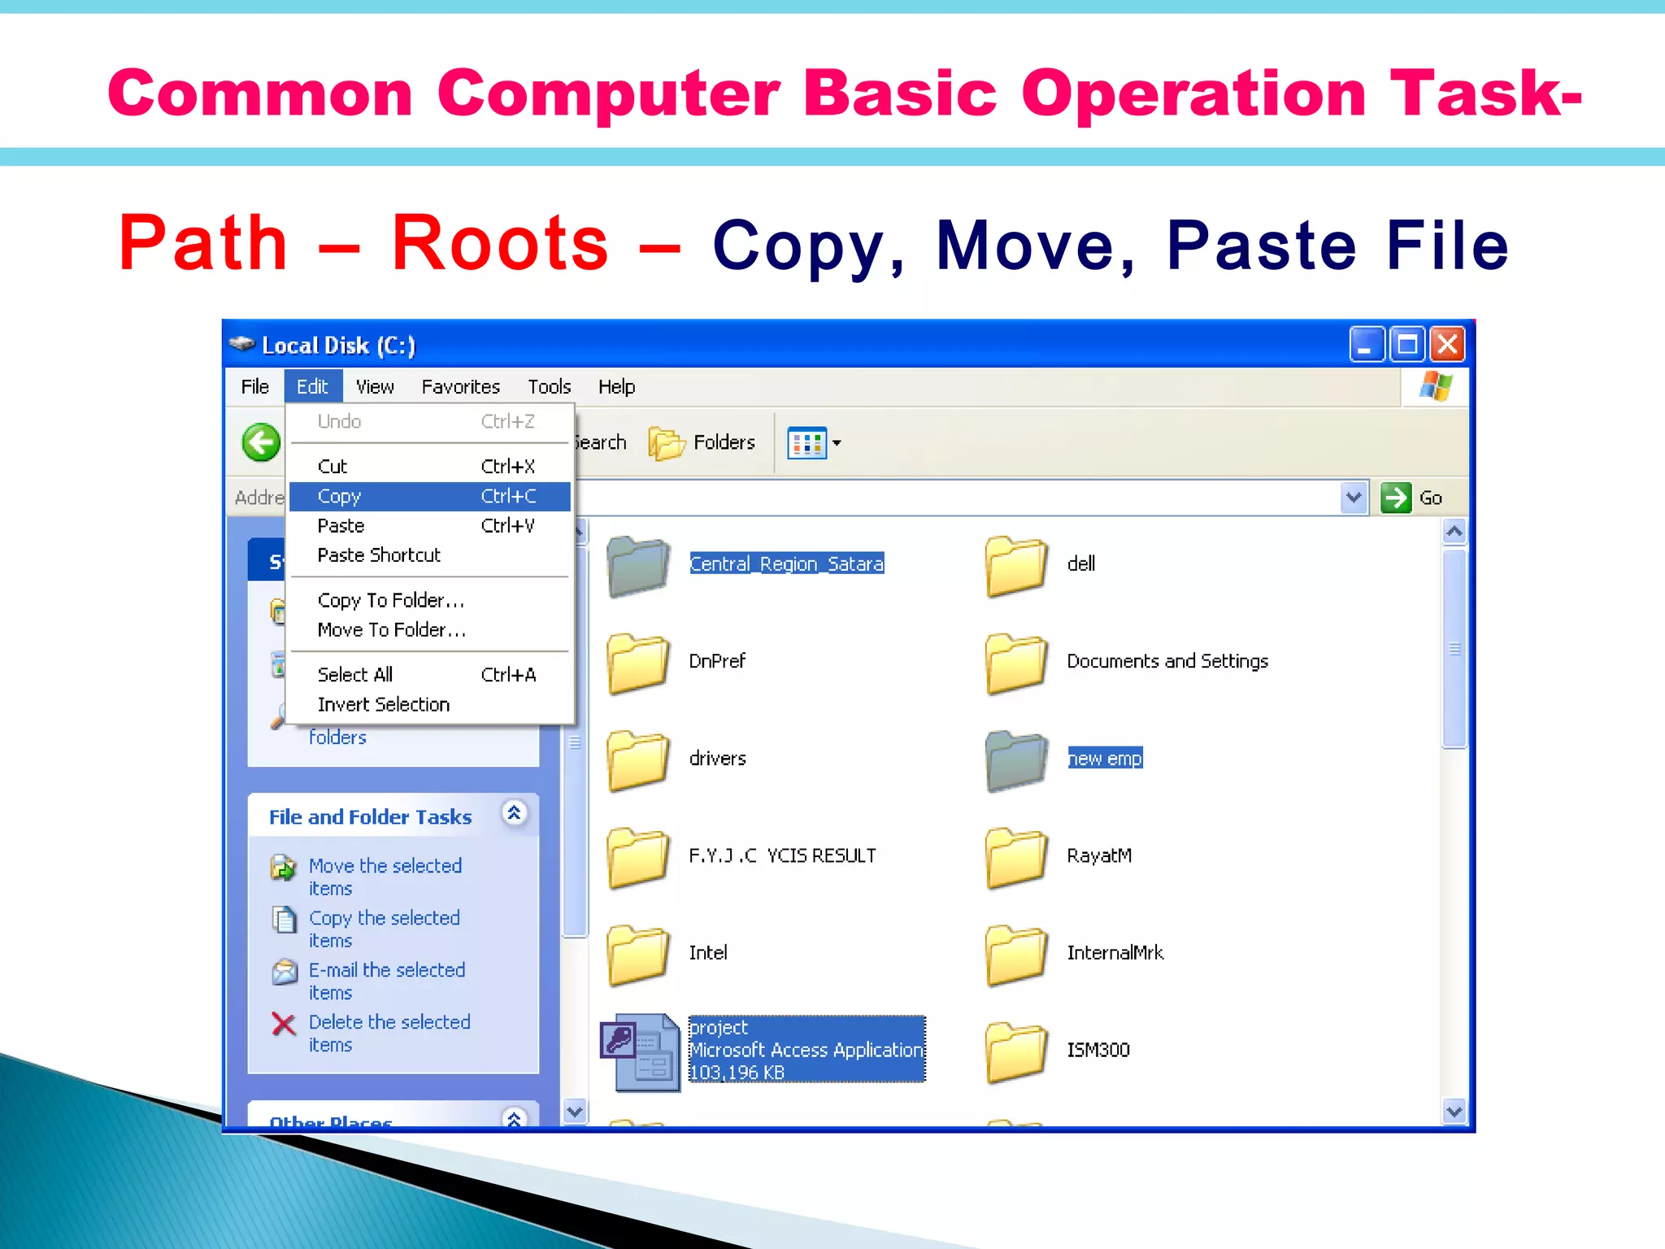Image resolution: width=1665 pixels, height=1249 pixels.
Task: Click file list scrollbar down arrow
Action: tap(1454, 1111)
